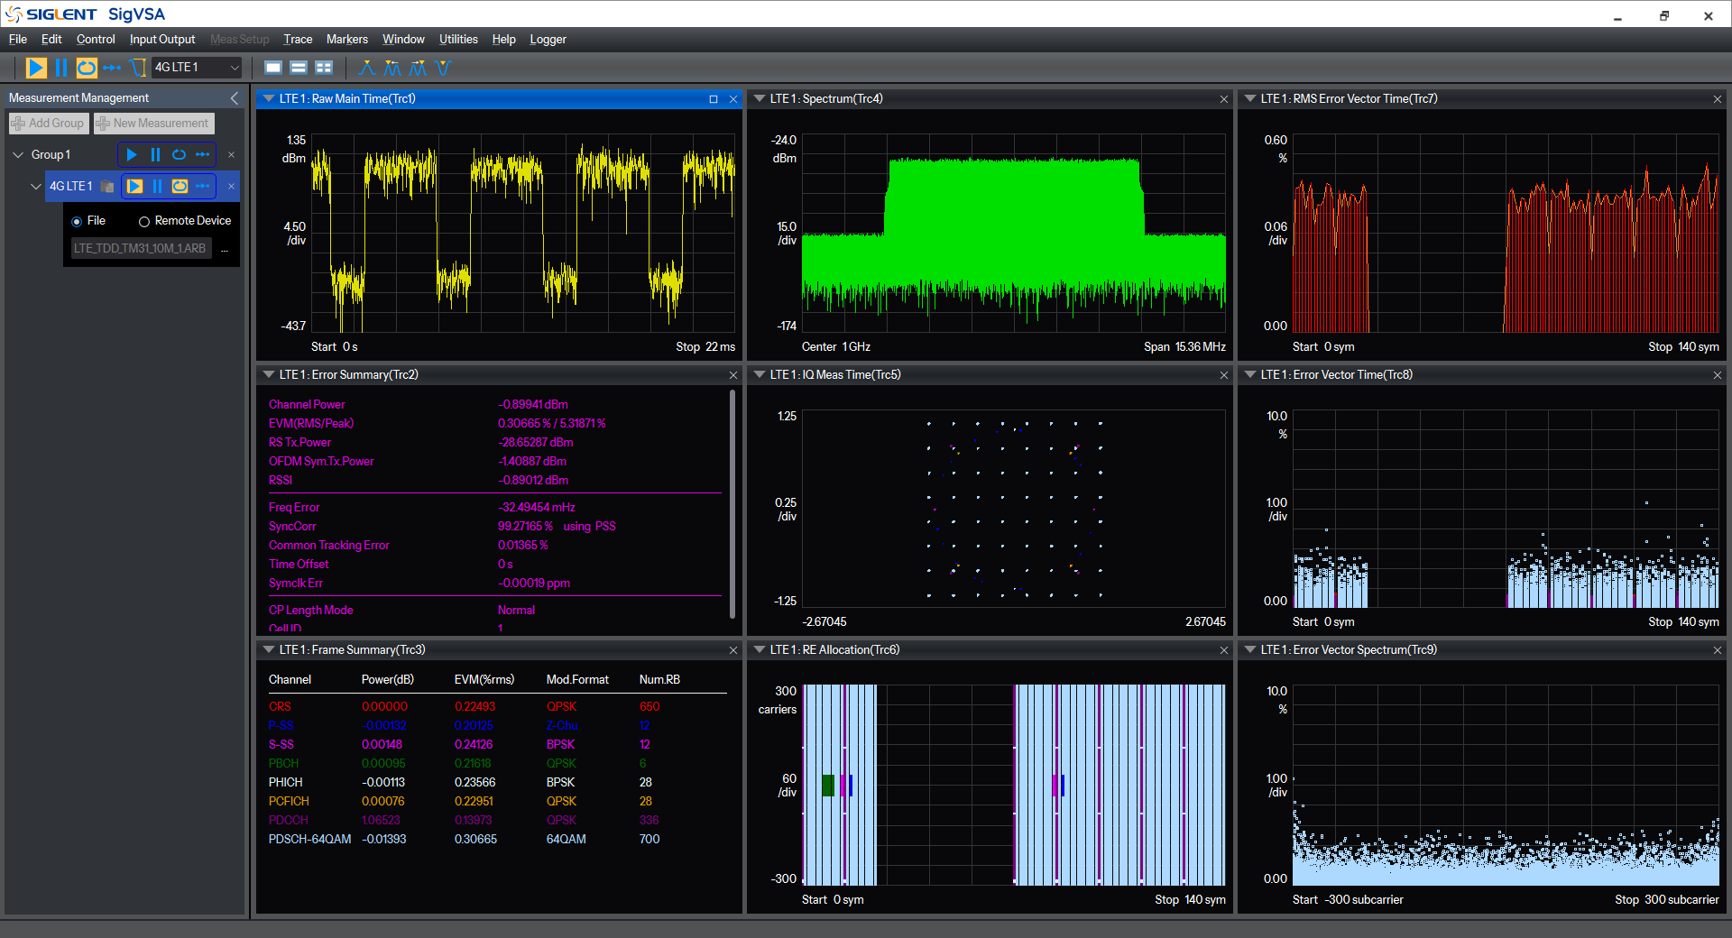Click the auto-scale trace icon in the toolbar
1732x938 pixels.
138,68
